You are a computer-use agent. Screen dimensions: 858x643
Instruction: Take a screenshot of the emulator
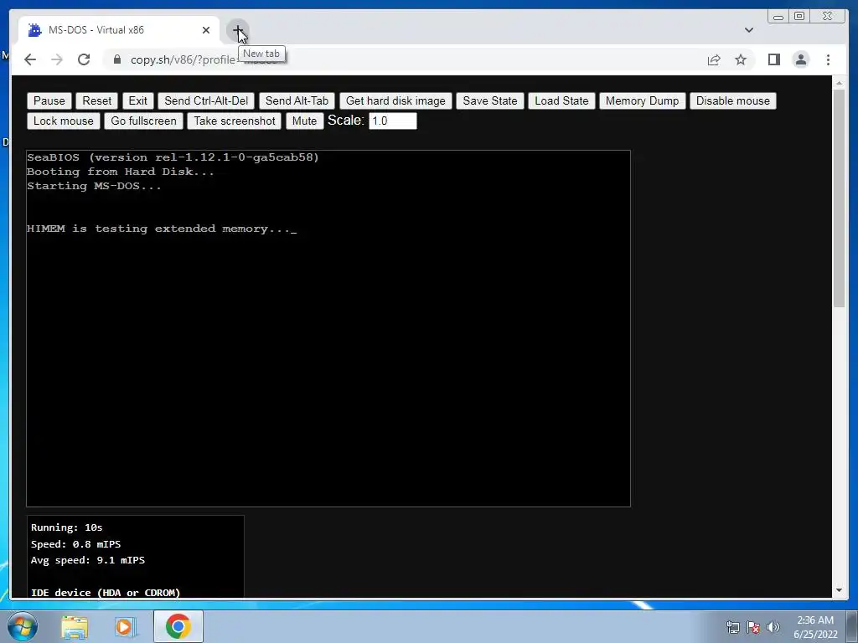(x=235, y=121)
